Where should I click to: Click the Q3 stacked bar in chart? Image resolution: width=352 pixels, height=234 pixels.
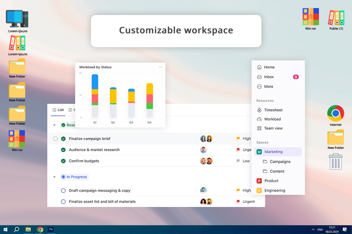coord(131,103)
